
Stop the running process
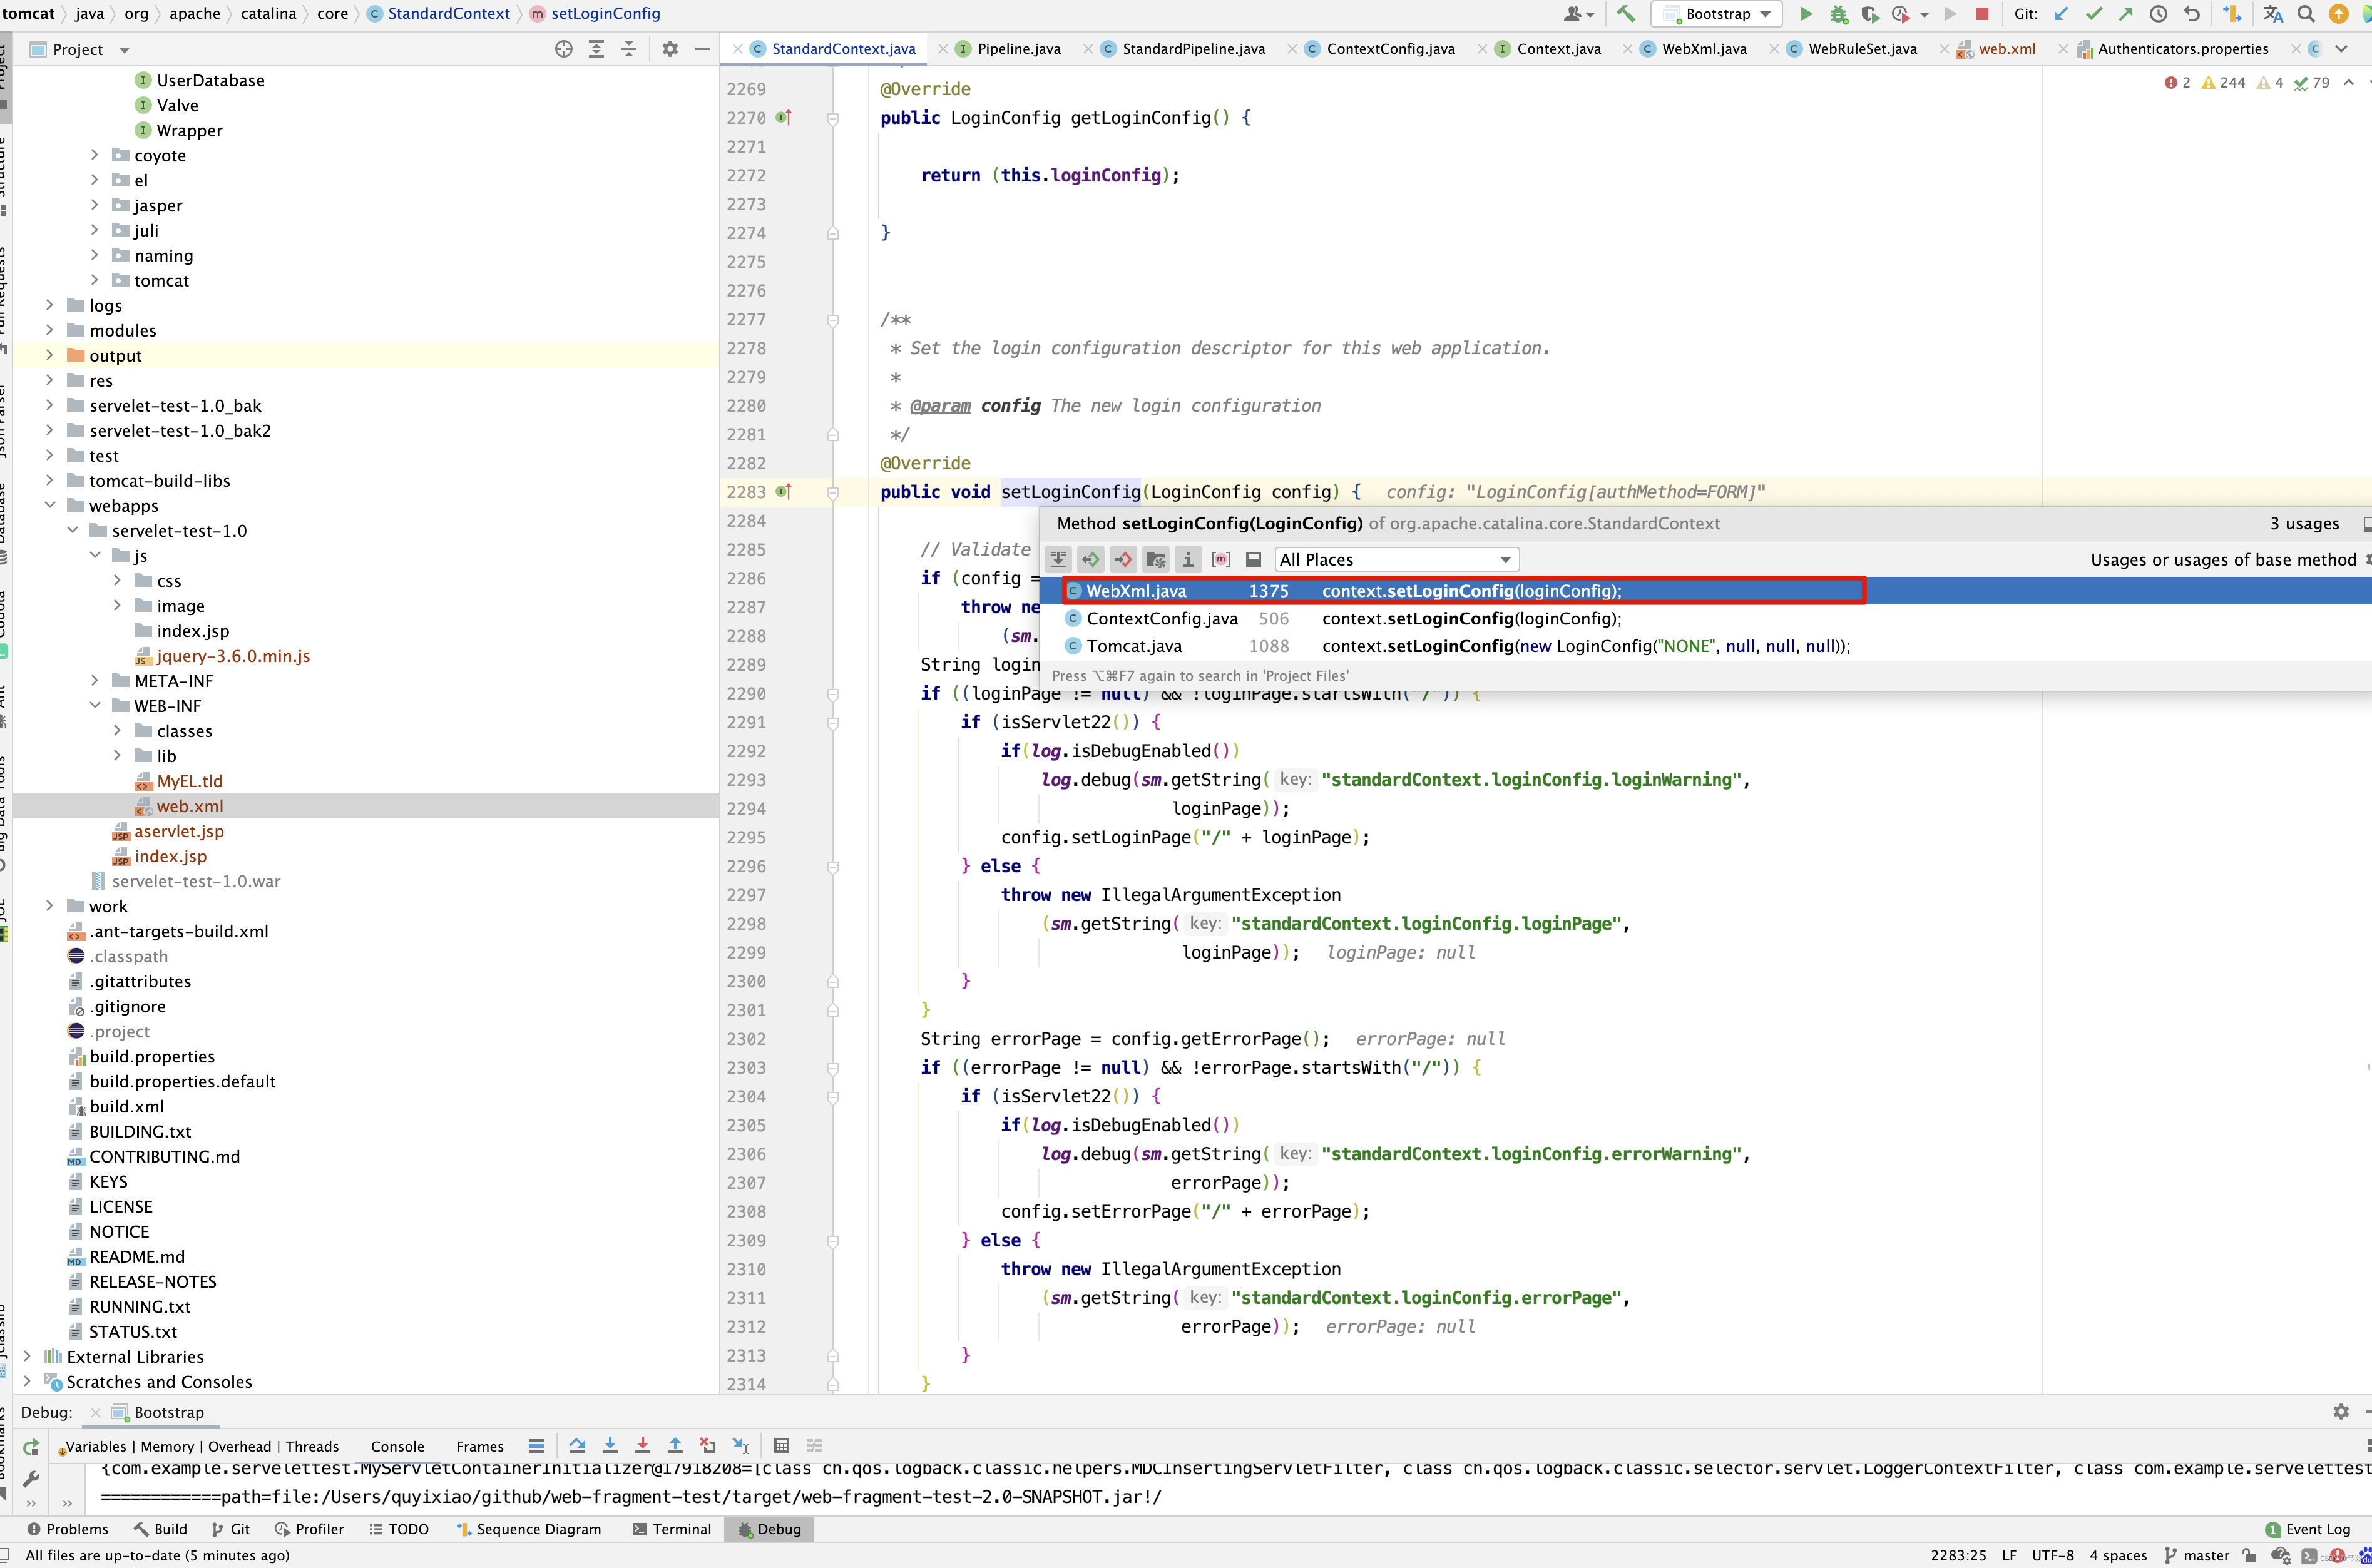(x=1982, y=14)
